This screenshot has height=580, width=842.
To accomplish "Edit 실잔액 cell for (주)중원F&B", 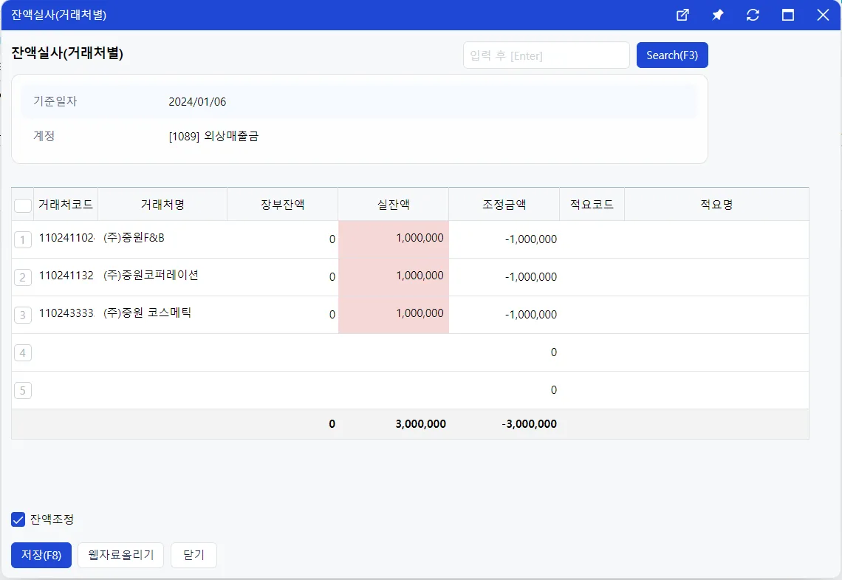I will point(394,239).
